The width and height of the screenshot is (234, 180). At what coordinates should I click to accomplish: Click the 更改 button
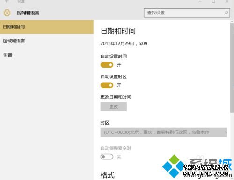pyautogui.click(x=114, y=107)
